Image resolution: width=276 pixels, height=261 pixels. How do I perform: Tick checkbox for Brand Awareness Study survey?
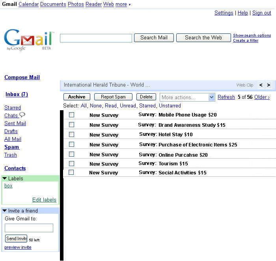[71, 125]
